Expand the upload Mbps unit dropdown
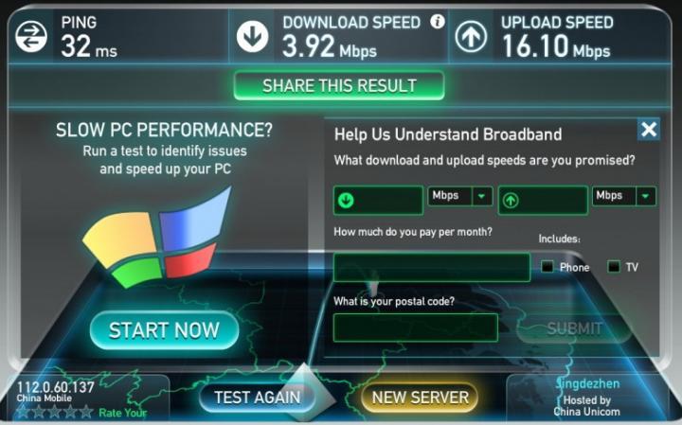Viewport: 682px width, 425px height. tap(645, 196)
